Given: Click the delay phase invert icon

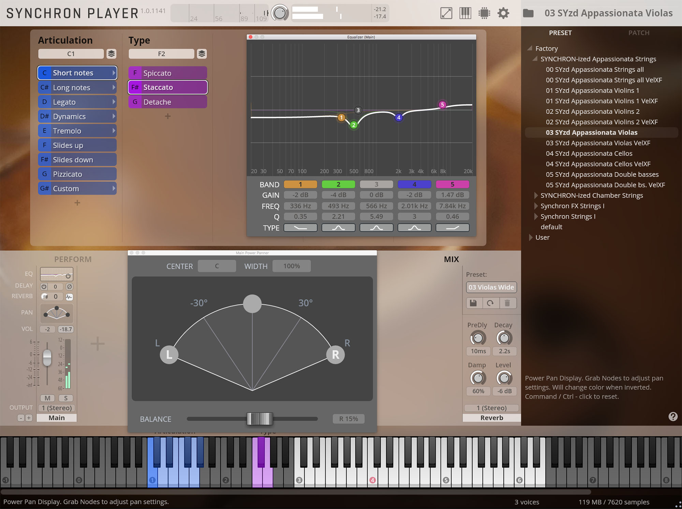Looking at the screenshot, I should click(x=70, y=287).
